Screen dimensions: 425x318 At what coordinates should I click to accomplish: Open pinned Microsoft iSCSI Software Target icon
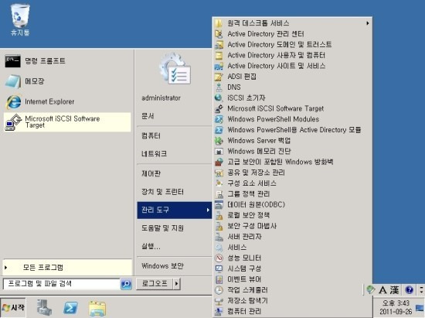(13, 122)
